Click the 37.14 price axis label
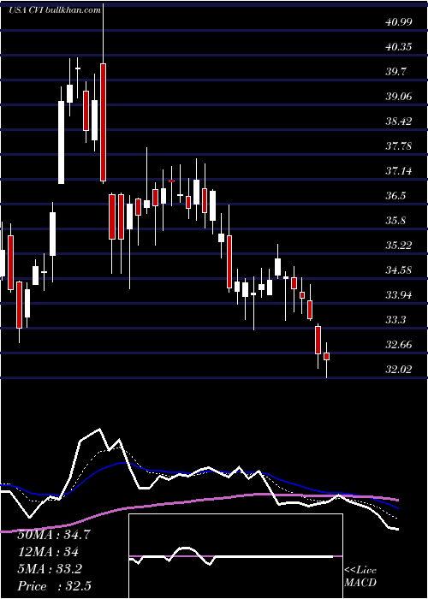The height and width of the screenshot is (599, 428). click(399, 171)
